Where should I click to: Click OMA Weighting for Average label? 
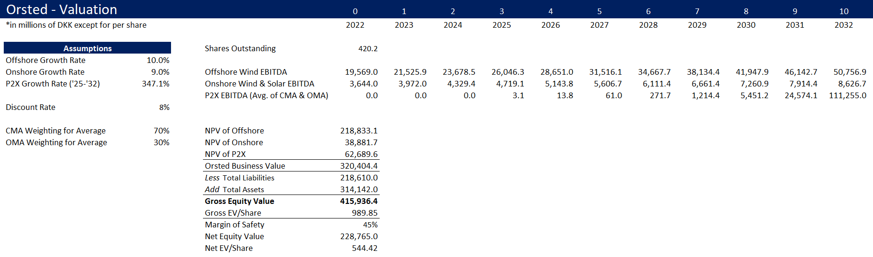point(56,142)
